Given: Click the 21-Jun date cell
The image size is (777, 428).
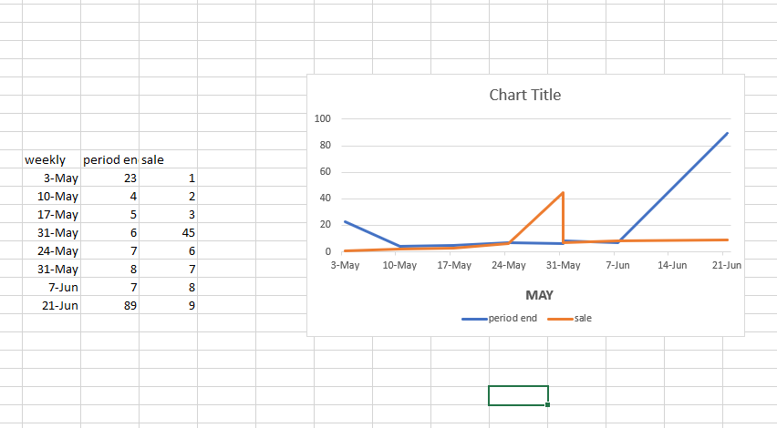Looking at the screenshot, I should tap(52, 305).
